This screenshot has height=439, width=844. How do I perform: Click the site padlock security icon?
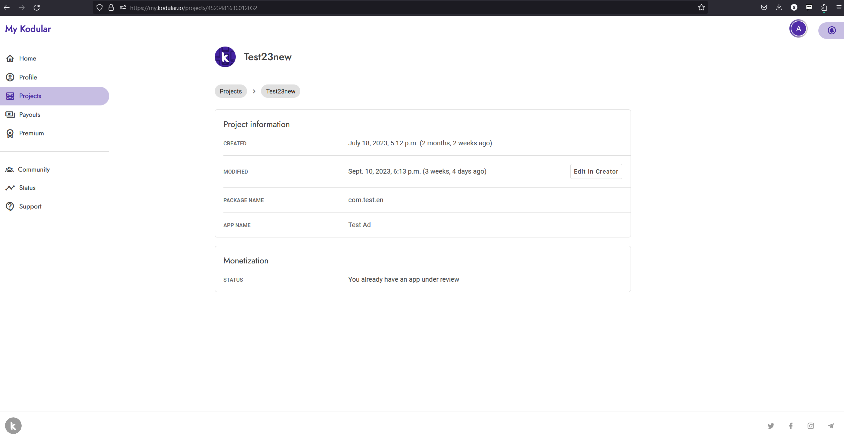pos(111,7)
